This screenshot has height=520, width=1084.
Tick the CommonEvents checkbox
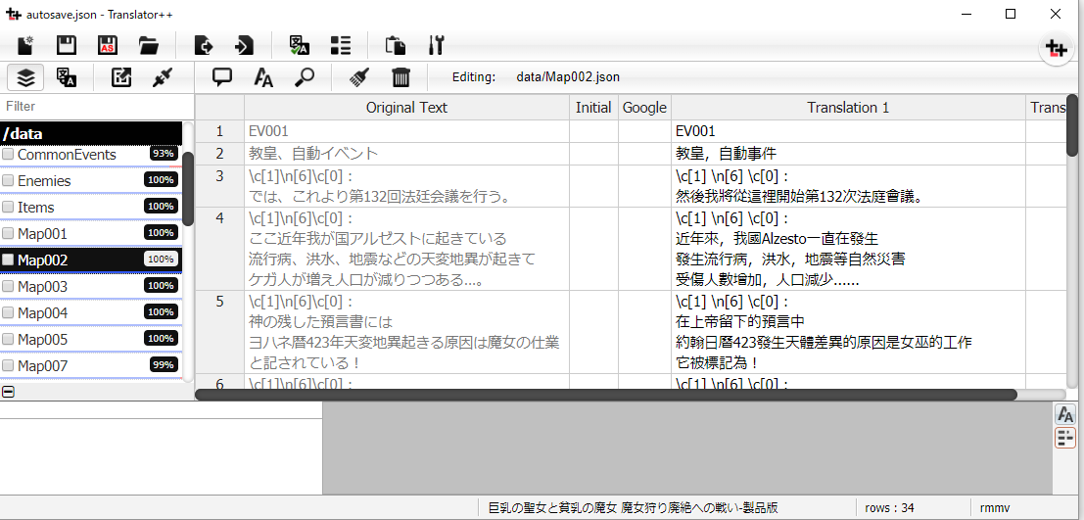[8, 154]
